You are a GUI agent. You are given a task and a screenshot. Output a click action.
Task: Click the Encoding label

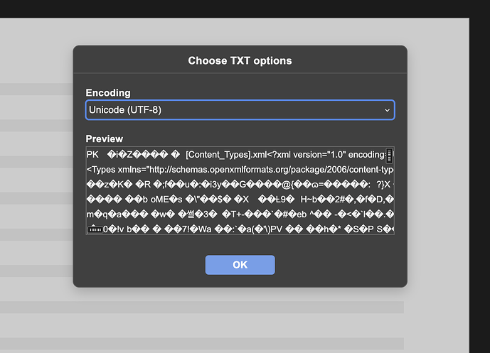pos(108,93)
